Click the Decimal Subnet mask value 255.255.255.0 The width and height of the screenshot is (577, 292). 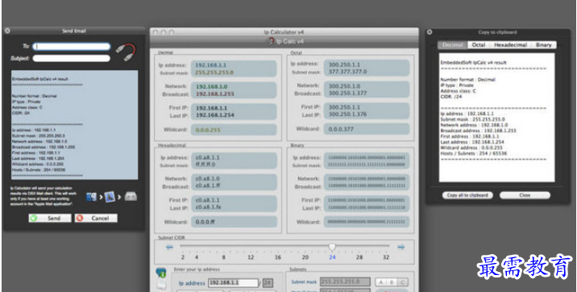pyautogui.click(x=214, y=73)
